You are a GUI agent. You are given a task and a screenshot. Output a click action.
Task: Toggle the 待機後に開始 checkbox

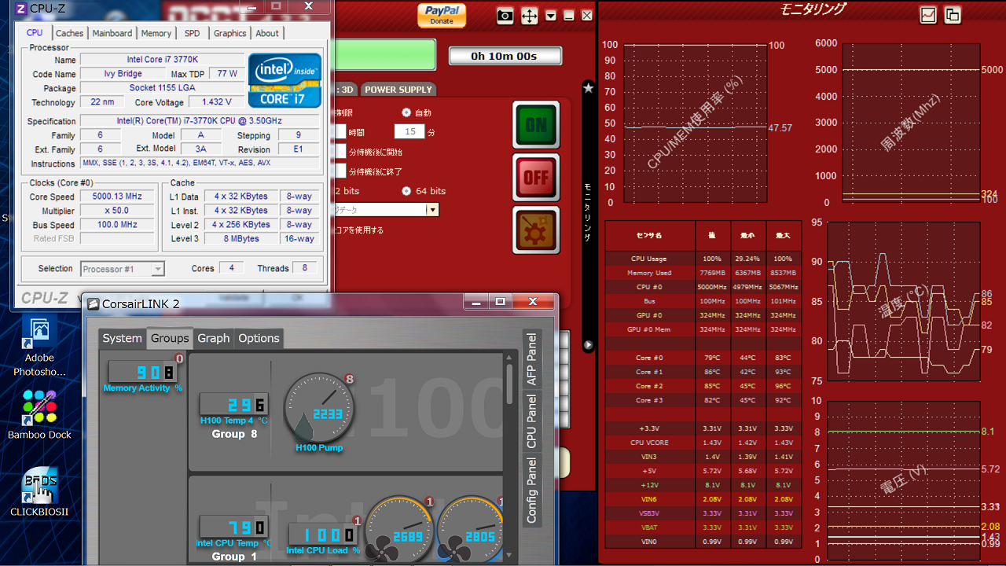point(340,152)
